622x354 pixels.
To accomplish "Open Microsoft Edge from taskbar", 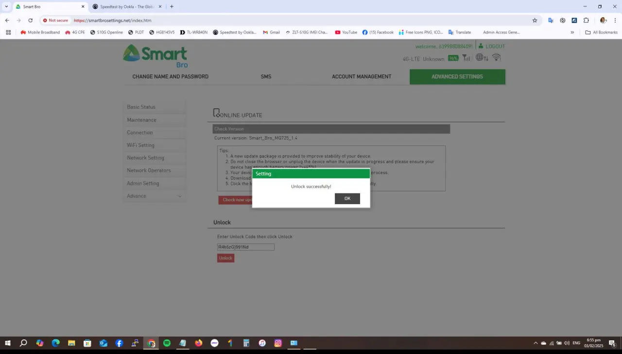I will (x=56, y=343).
